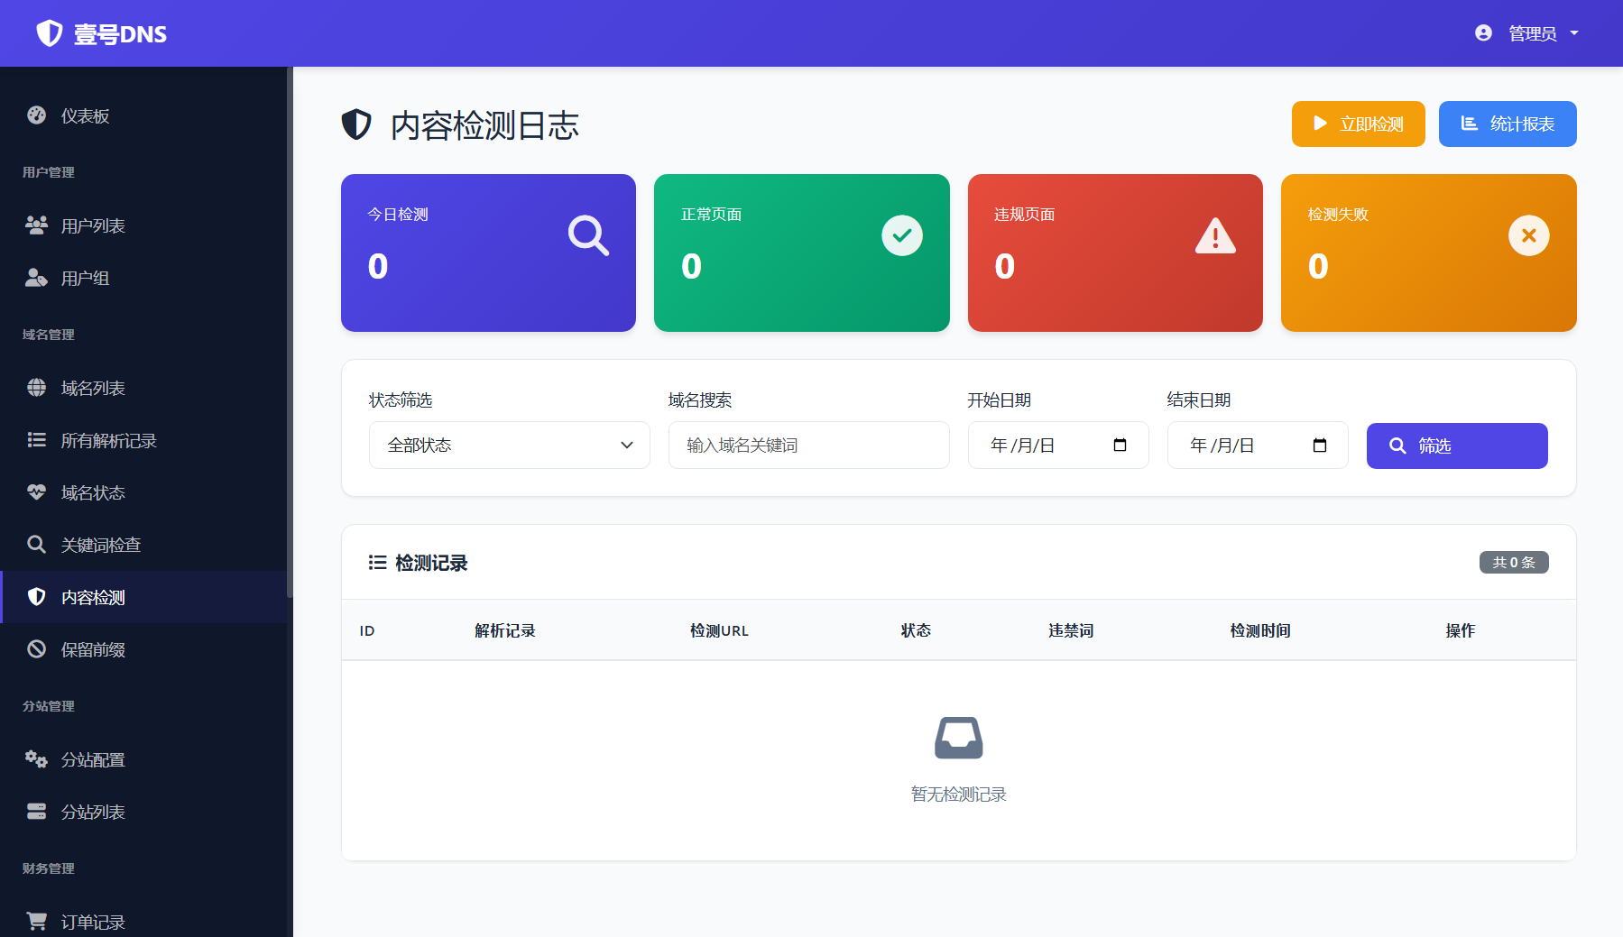1623x937 pixels.
Task: Click the sidebar vertical scrollbar
Action: pyautogui.click(x=290, y=334)
